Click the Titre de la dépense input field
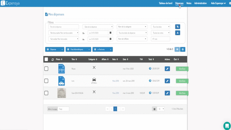Screen dimensions: 231x130 pos(64,27)
